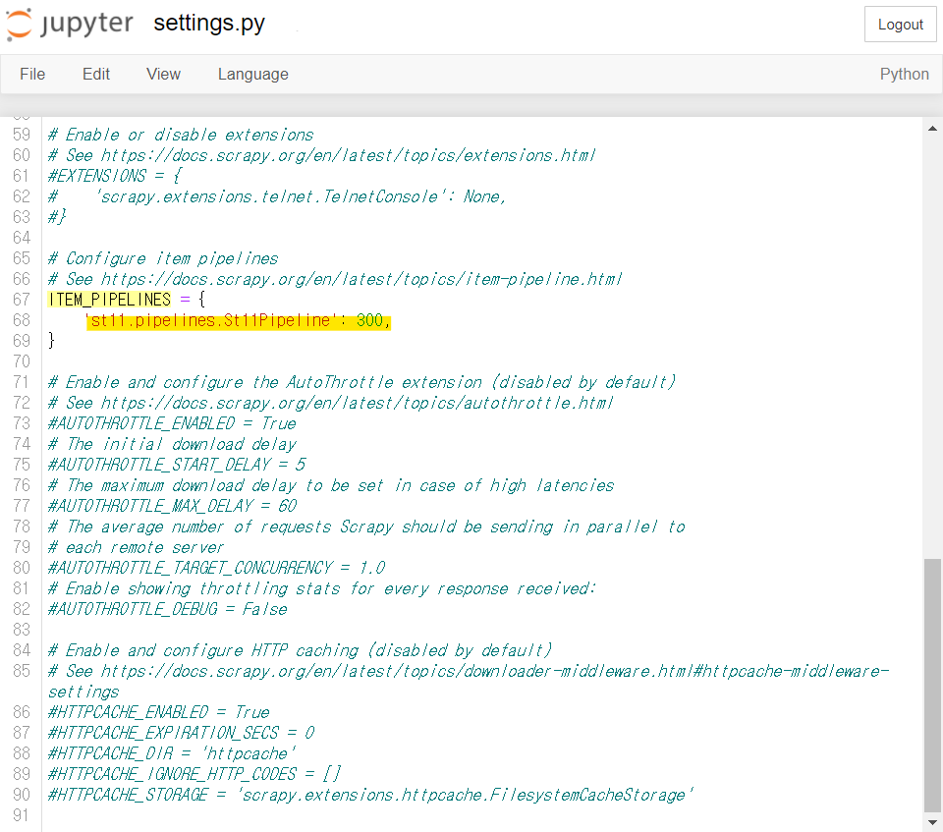Click the highlighted value 300
Image resolution: width=943 pixels, height=832 pixels.
(370, 320)
